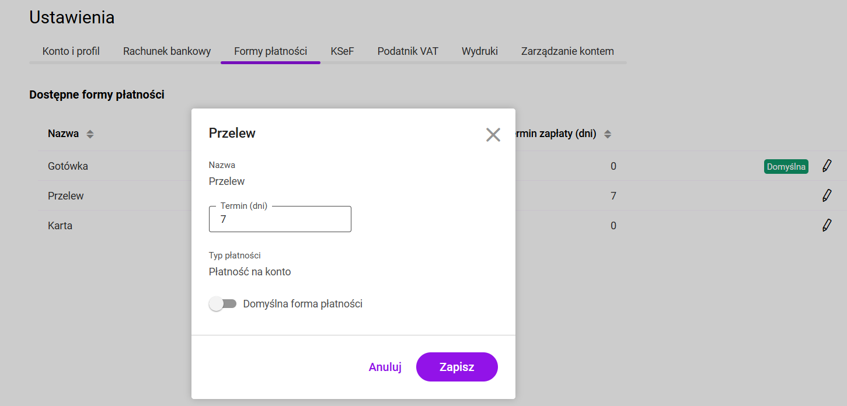This screenshot has width=847, height=406.
Task: Select the Karta payment row
Action: coord(60,226)
